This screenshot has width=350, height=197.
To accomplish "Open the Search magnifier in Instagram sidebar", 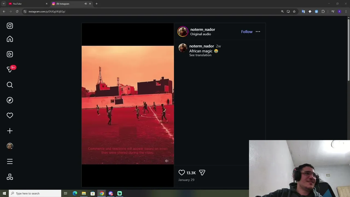I will click(10, 85).
